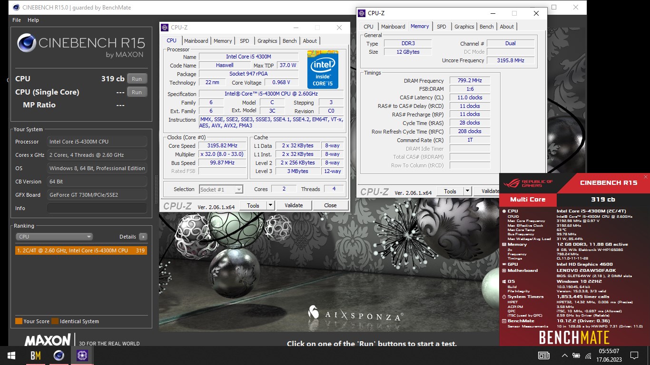Open CPU-Z from the taskbar
Image resolution: width=650 pixels, height=365 pixels.
point(82,355)
